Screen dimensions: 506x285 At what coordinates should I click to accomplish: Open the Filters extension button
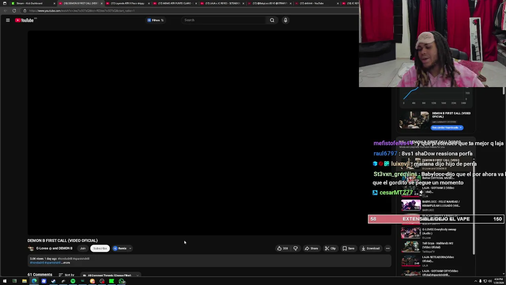pyautogui.click(x=155, y=20)
